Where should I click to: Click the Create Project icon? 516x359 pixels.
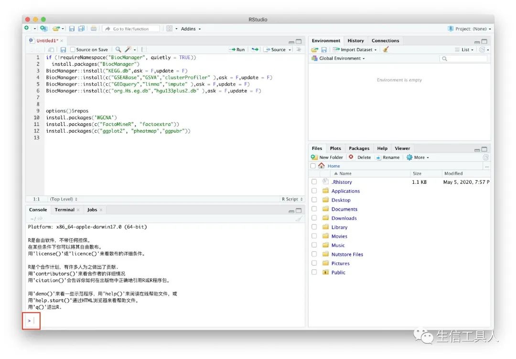point(43,29)
